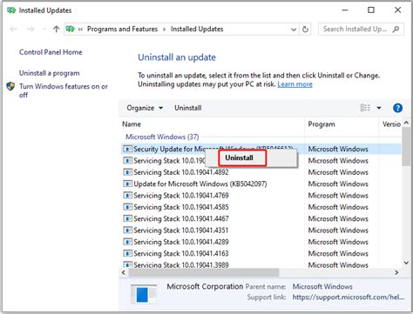
Task: Click the search magnifier icon
Action: pyautogui.click(x=396, y=29)
